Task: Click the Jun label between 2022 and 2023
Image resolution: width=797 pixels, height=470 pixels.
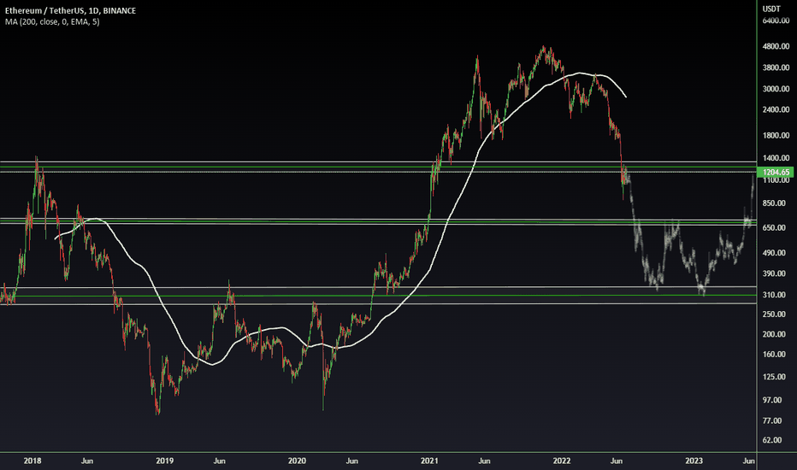Action: tap(617, 461)
